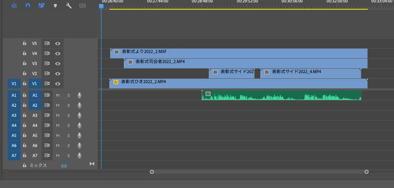Hide track V4 output with eye

58,53
